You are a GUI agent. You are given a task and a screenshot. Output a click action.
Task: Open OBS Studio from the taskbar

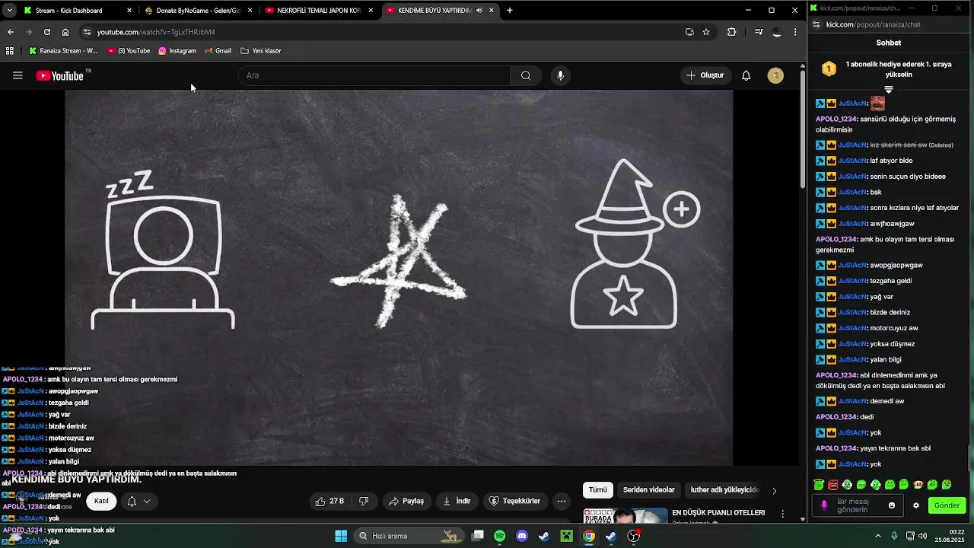pos(634,536)
